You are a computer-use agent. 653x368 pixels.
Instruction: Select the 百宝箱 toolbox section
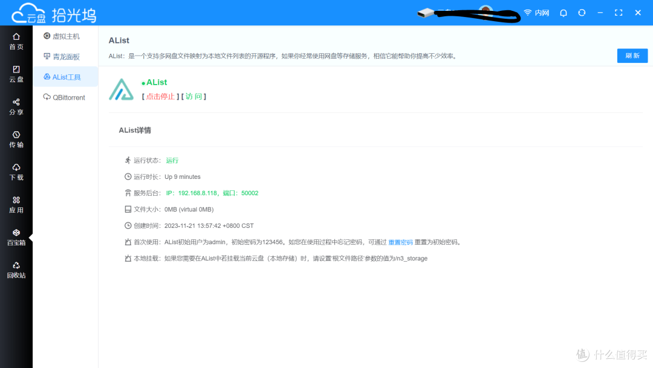pyautogui.click(x=16, y=237)
